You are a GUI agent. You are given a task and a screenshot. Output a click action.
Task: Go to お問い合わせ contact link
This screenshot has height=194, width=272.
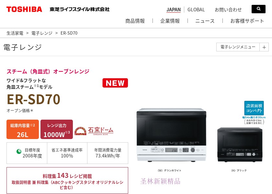(x=228, y=10)
